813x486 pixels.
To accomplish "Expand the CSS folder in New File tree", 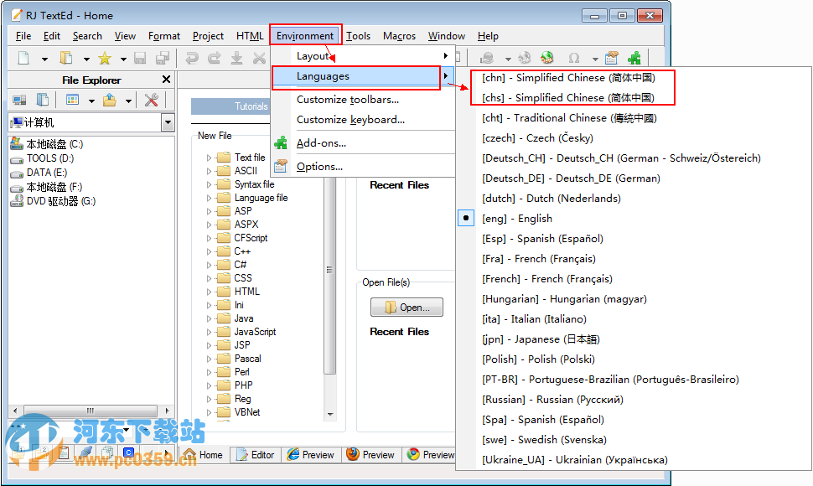I will (x=209, y=278).
